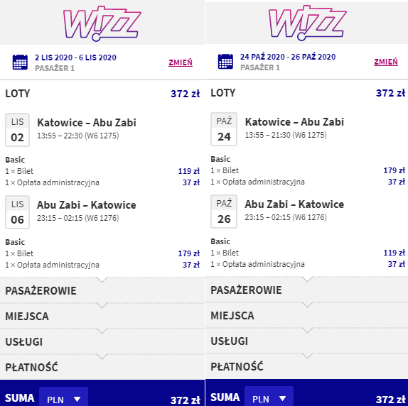Expand PŁATNOŚĆ section in right panel

tap(307, 366)
